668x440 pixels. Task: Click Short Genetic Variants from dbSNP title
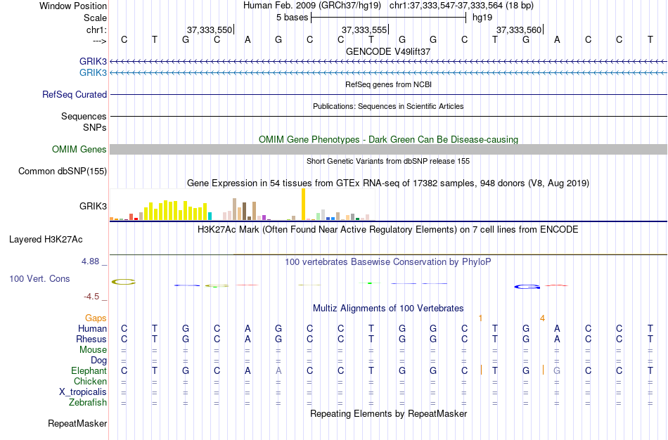(x=388, y=161)
